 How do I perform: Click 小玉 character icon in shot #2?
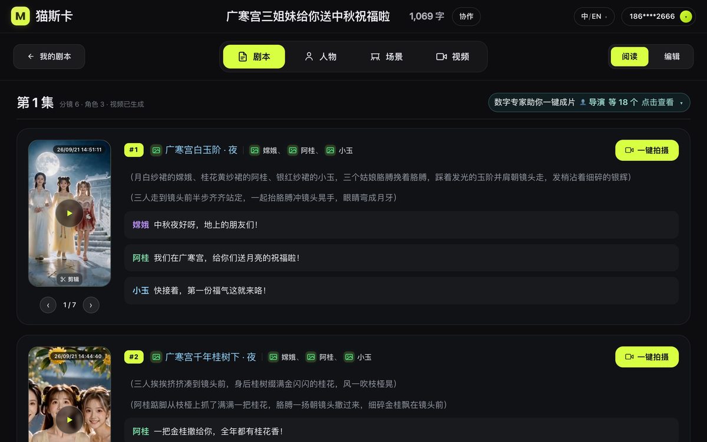click(x=349, y=357)
